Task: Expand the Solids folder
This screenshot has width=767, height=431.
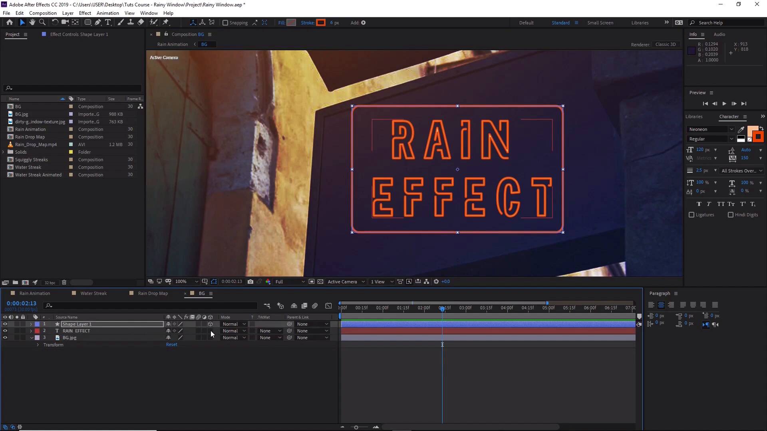Action: pos(4,152)
